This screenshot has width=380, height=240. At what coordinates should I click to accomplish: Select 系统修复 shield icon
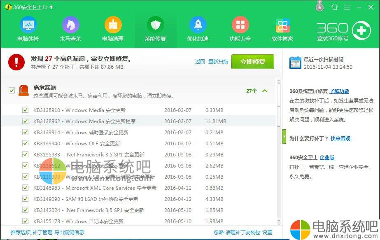(155, 25)
